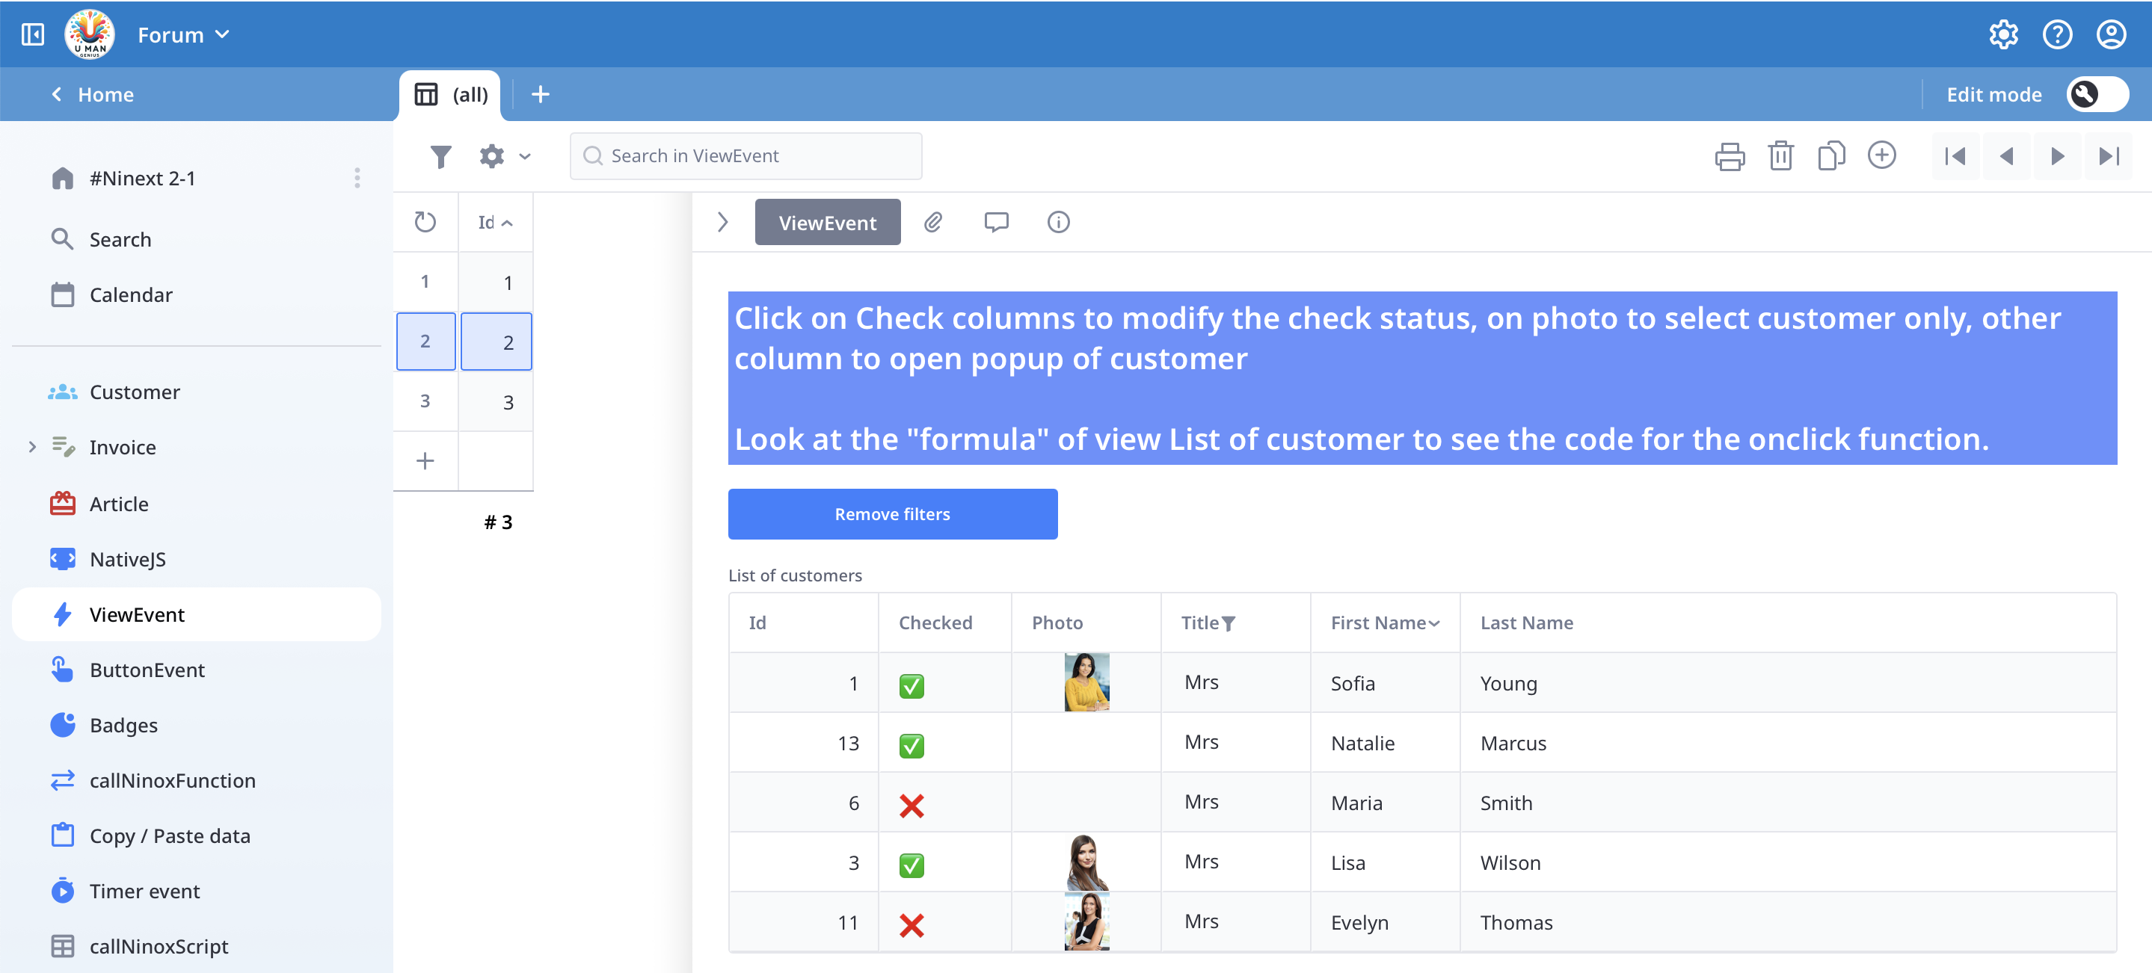2152x973 pixels.
Task: Click the print icon in toolbar
Action: (1729, 156)
